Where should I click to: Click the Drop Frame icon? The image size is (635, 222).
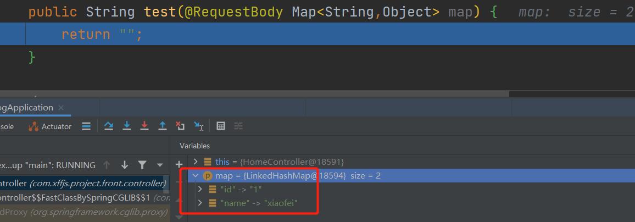click(180, 126)
